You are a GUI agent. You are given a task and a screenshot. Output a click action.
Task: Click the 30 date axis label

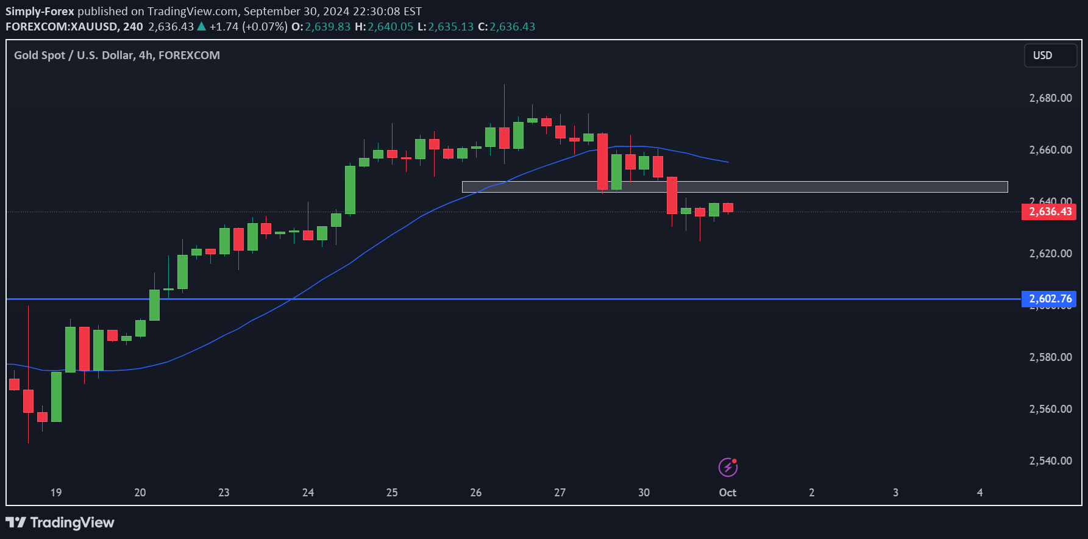click(x=644, y=493)
